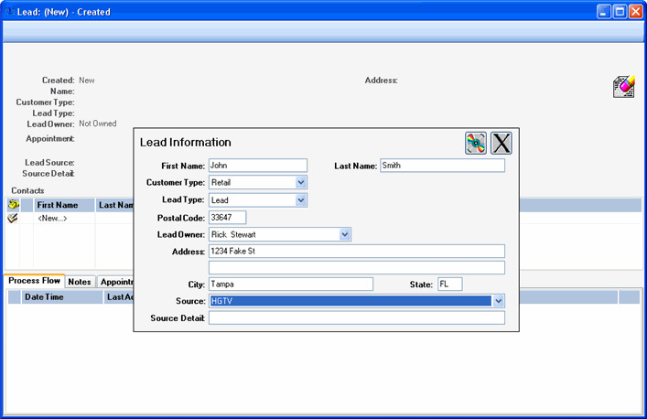Screen dimensions: 647x419
Task: Save lead with the disc icon
Action: point(476,143)
